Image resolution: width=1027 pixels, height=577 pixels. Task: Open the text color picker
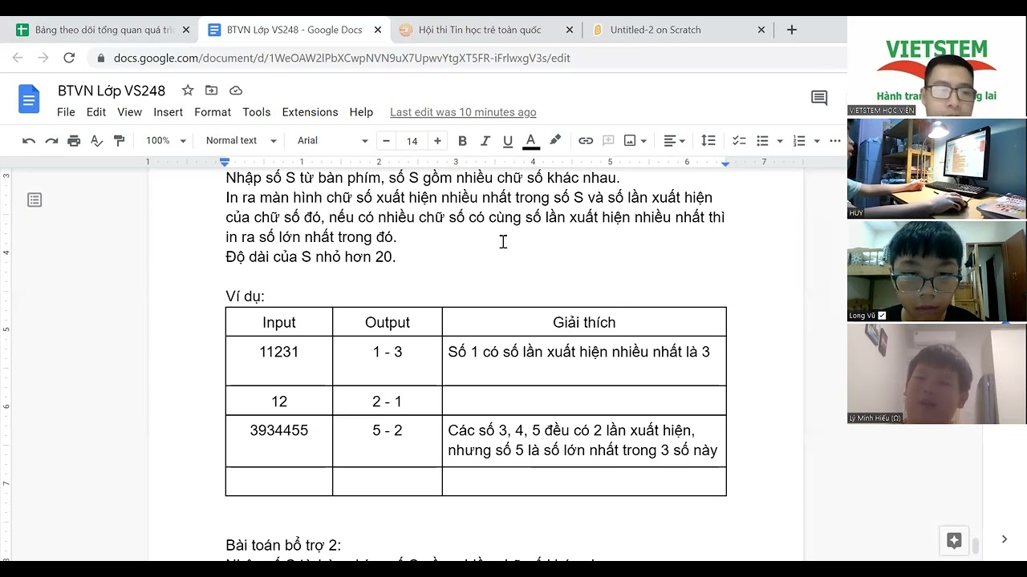point(530,141)
